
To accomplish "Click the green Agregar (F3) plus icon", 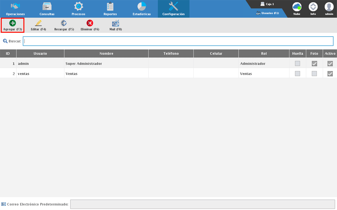I will click(12, 23).
